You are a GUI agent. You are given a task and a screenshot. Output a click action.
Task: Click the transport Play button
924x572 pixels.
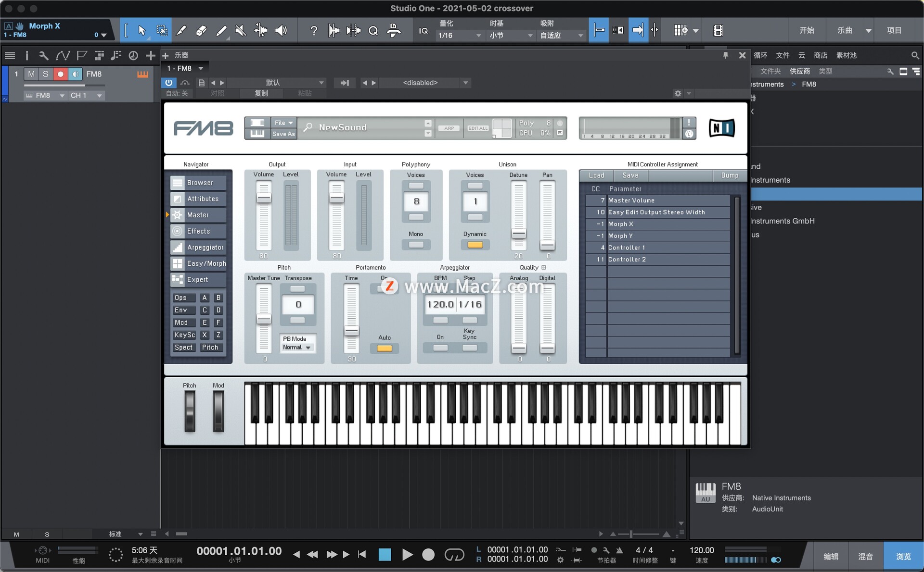(x=407, y=555)
